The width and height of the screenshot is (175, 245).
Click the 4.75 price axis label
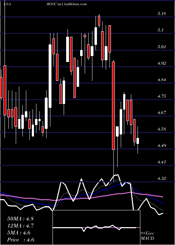[162, 96]
